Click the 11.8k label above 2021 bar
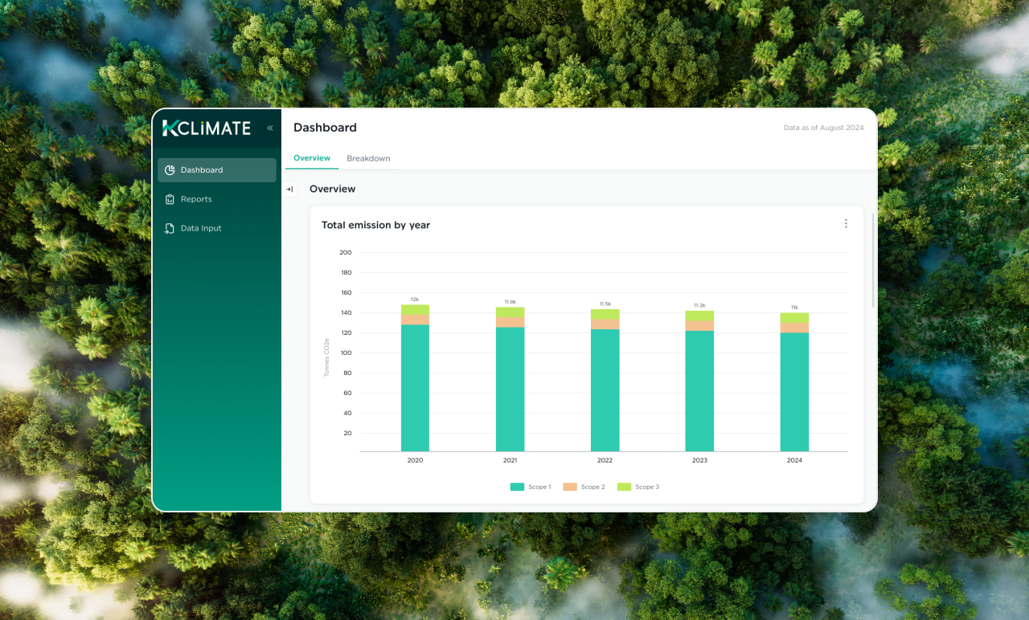The image size is (1029, 620). [x=510, y=302]
